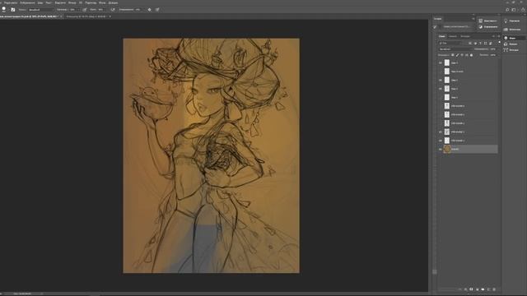
Task: Open the Просмотр menu
Action: click(x=91, y=2)
